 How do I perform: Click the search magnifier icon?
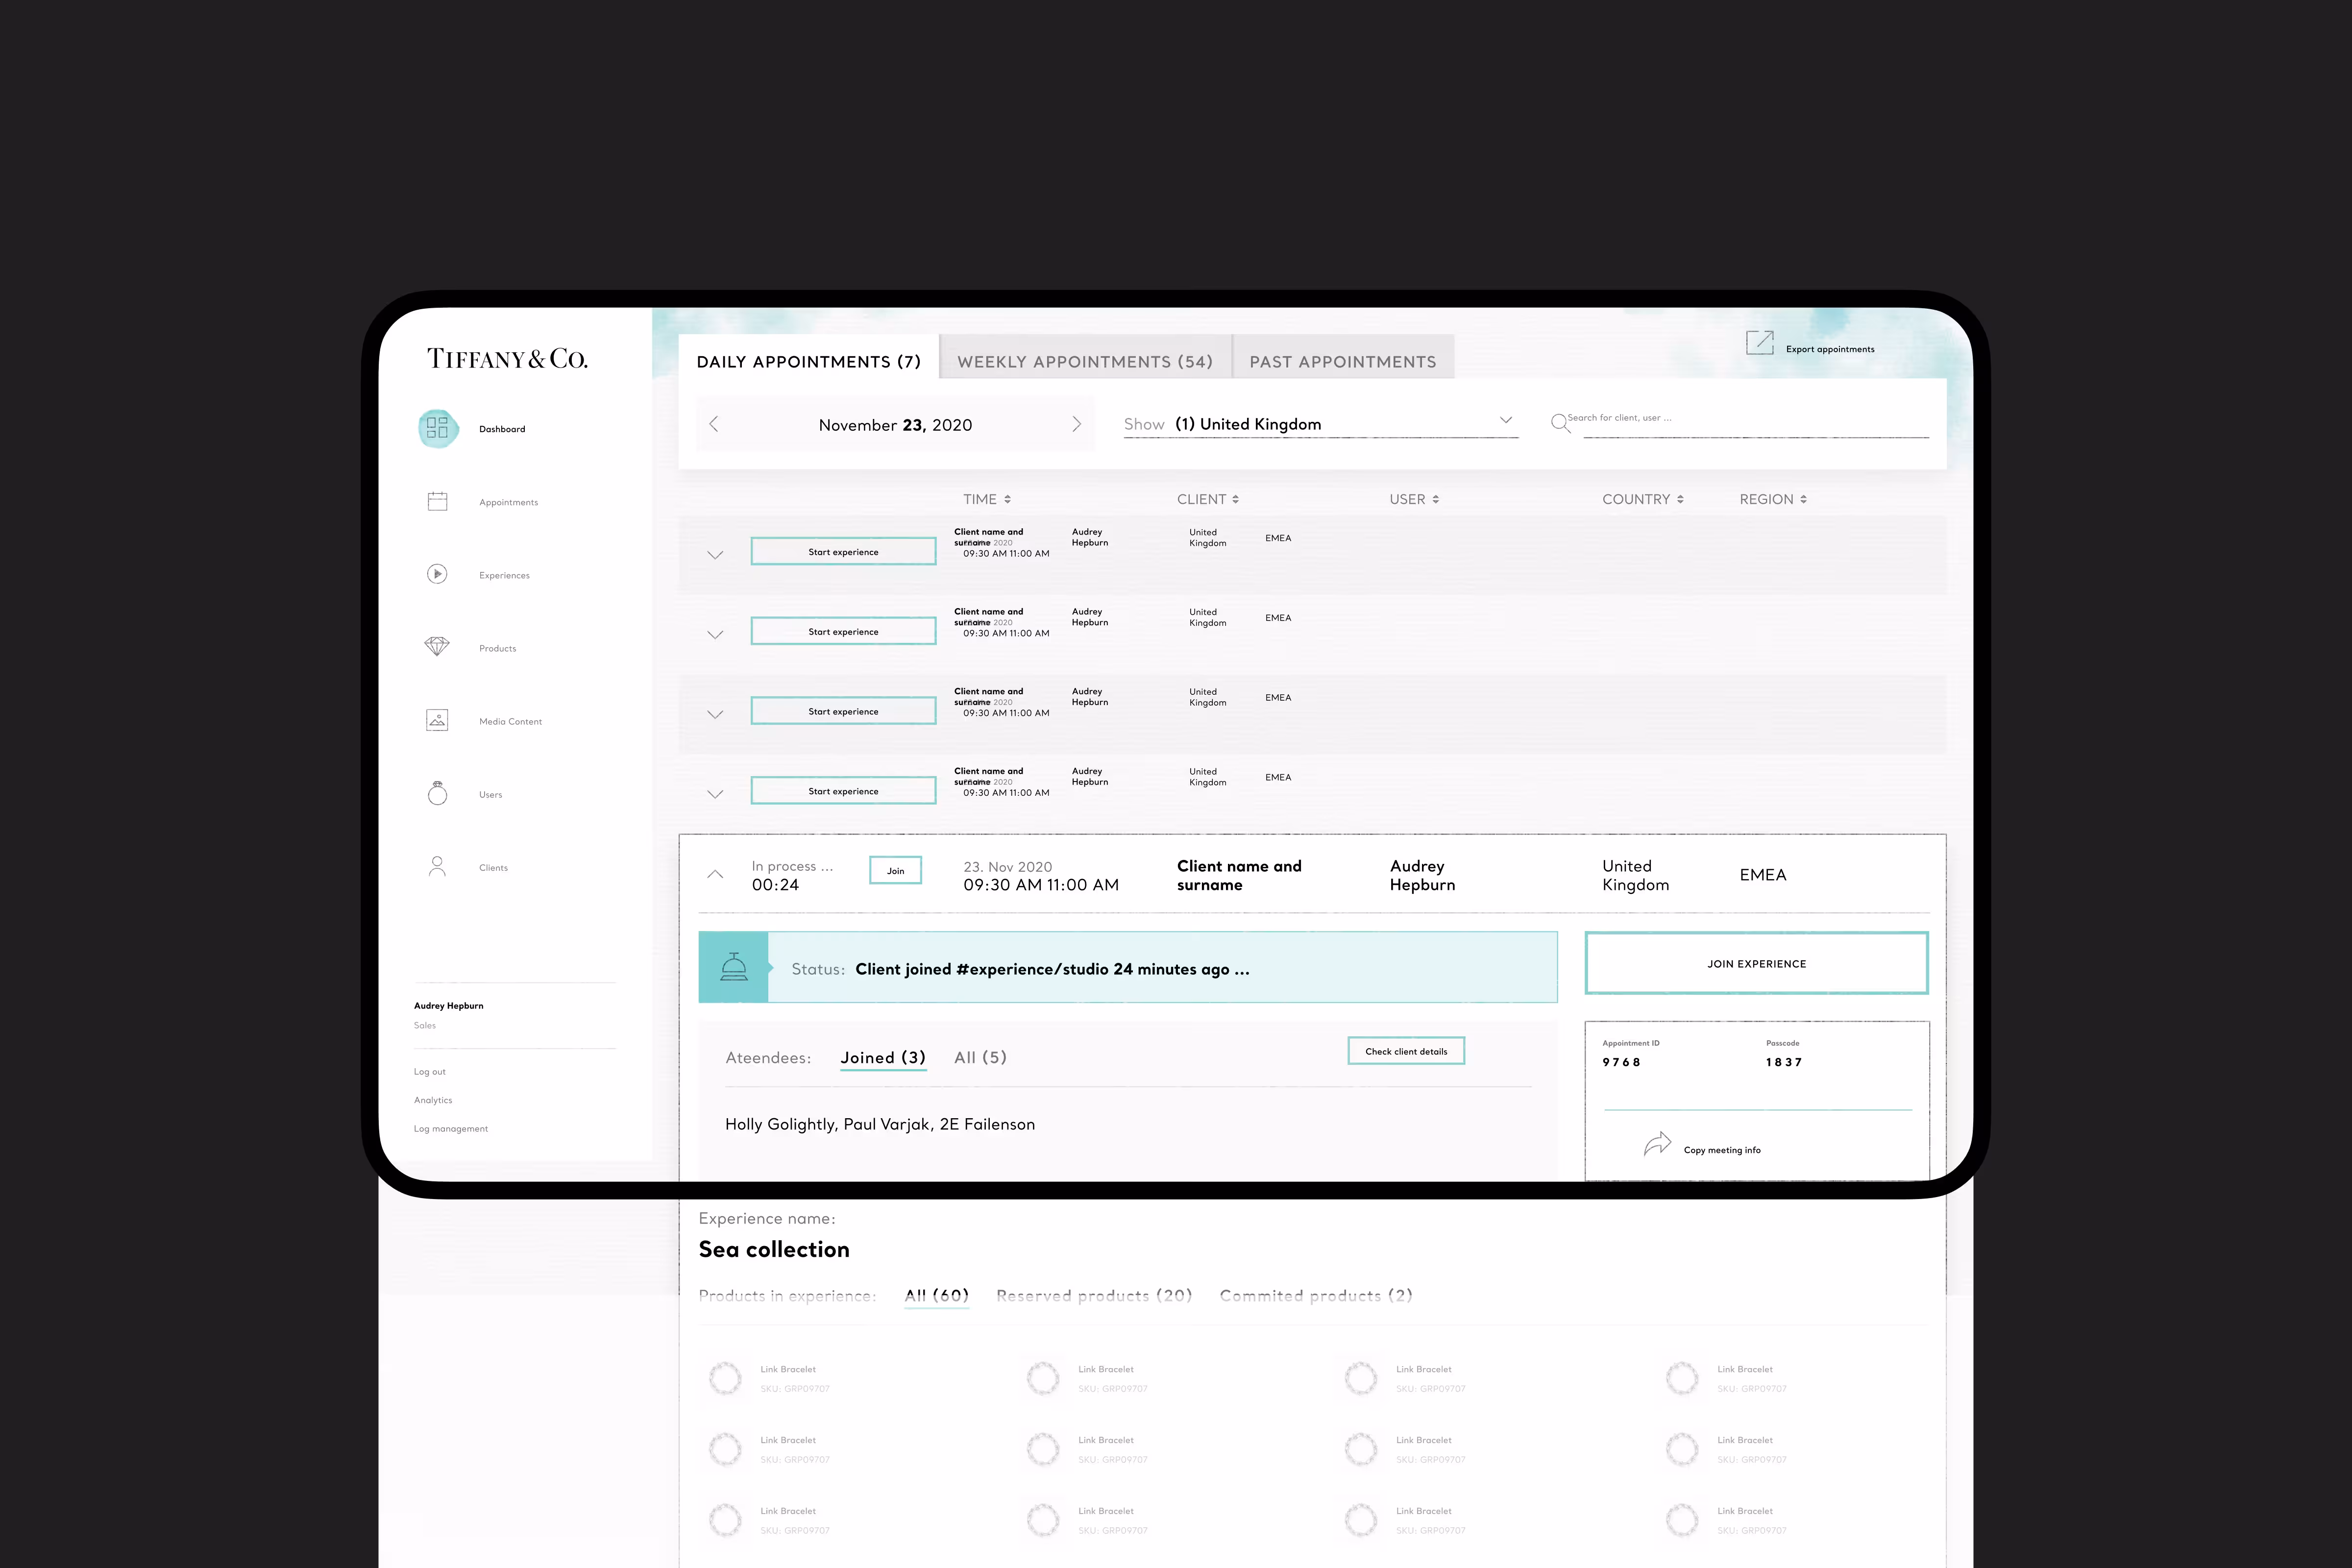point(1560,423)
